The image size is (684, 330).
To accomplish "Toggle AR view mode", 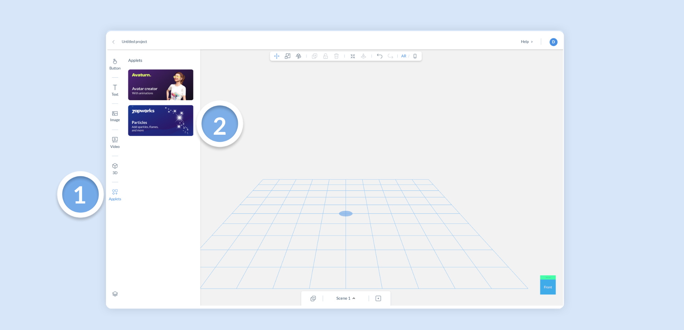I will 404,56.
